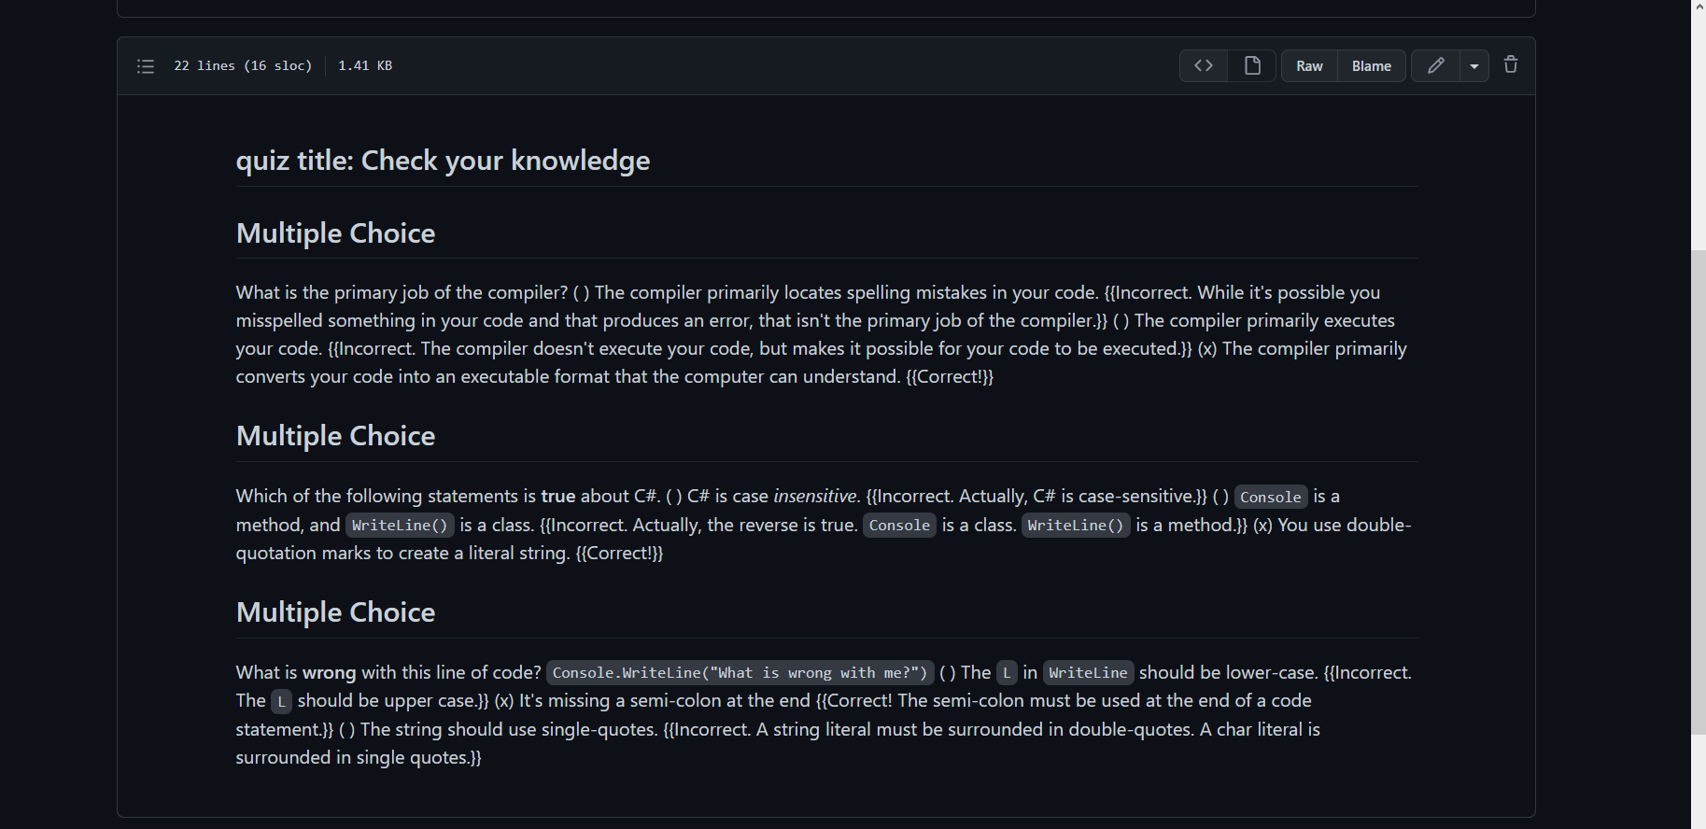Click the Console.WriteLine code in question three

pos(740,672)
